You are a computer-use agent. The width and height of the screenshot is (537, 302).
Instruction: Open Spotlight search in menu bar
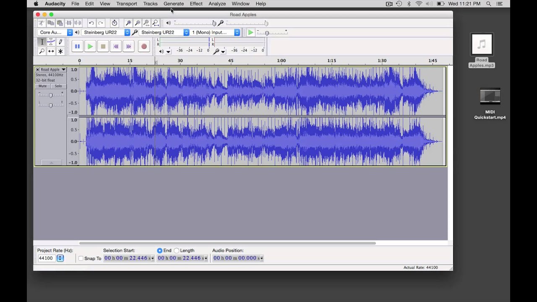(488, 4)
